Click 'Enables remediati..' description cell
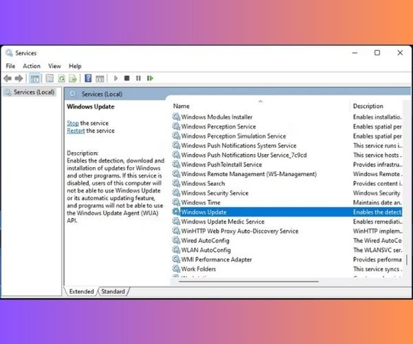The width and height of the screenshot is (413, 344). (377, 222)
